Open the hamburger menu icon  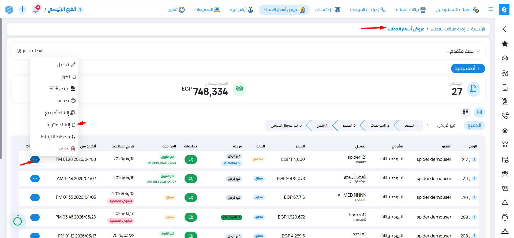491,10
